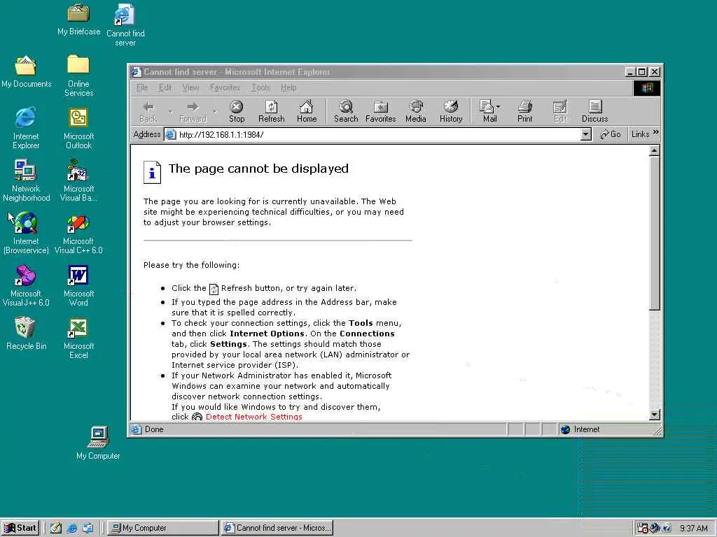The width and height of the screenshot is (717, 537).
Task: Select the My Documents desktop icon
Action: click(x=26, y=72)
